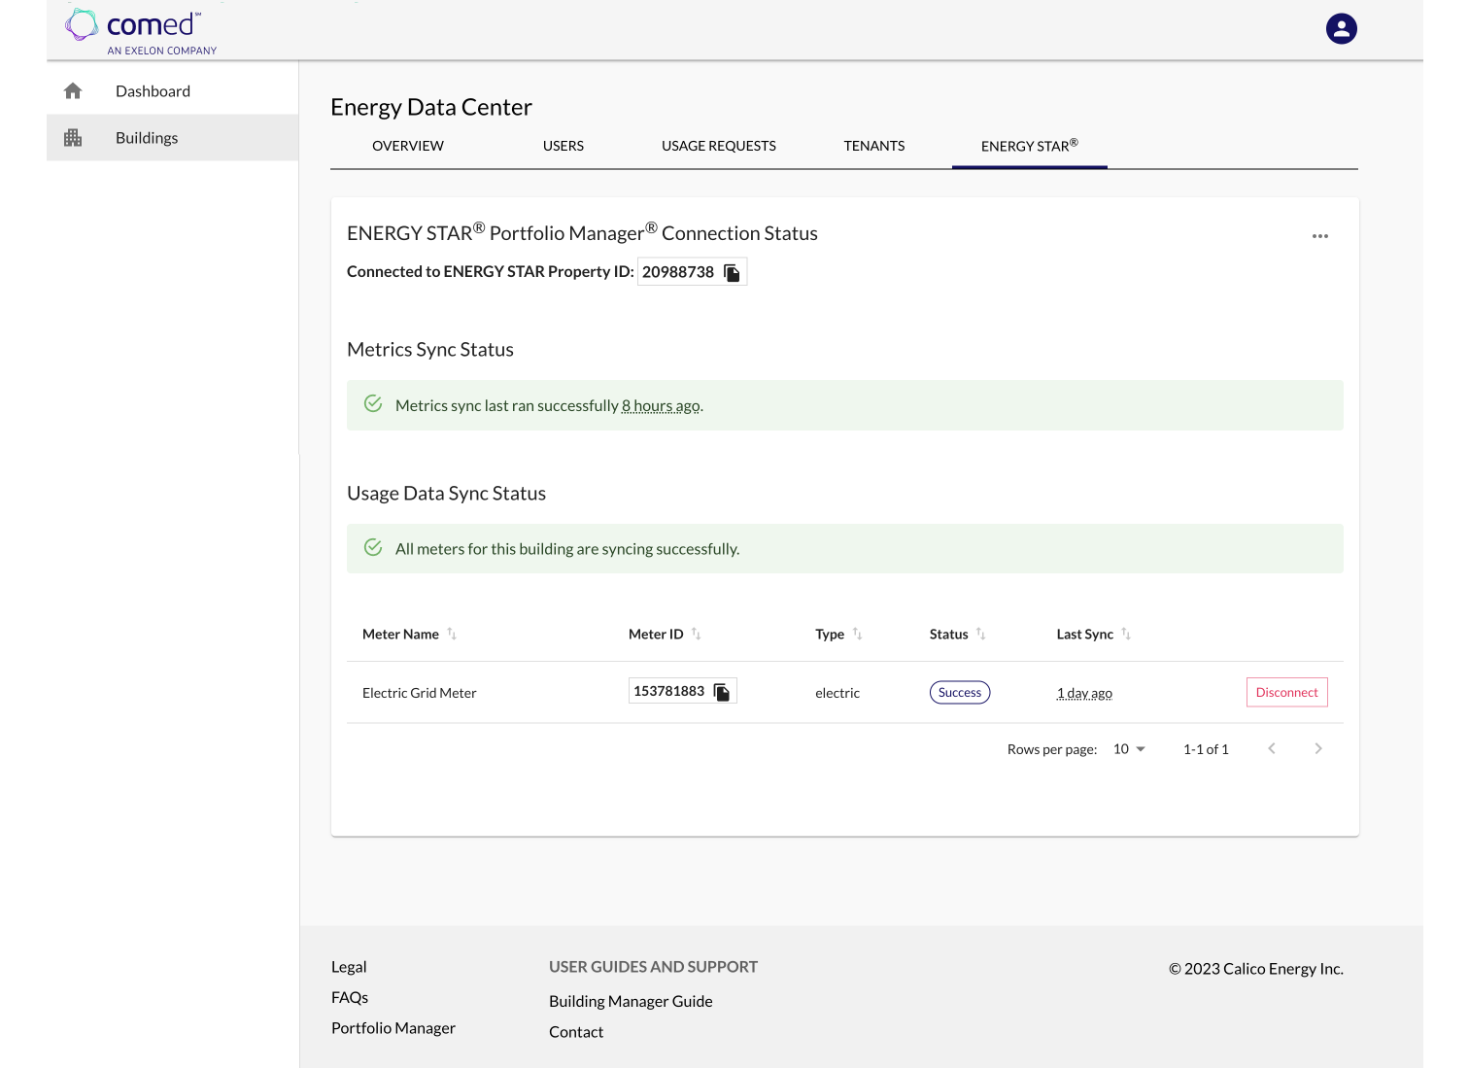Click the Buildings icon in sidebar

coord(73,138)
